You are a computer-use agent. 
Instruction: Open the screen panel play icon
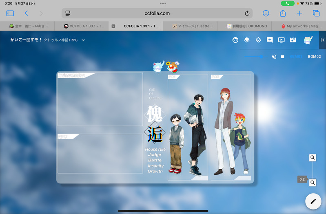pos(281,40)
